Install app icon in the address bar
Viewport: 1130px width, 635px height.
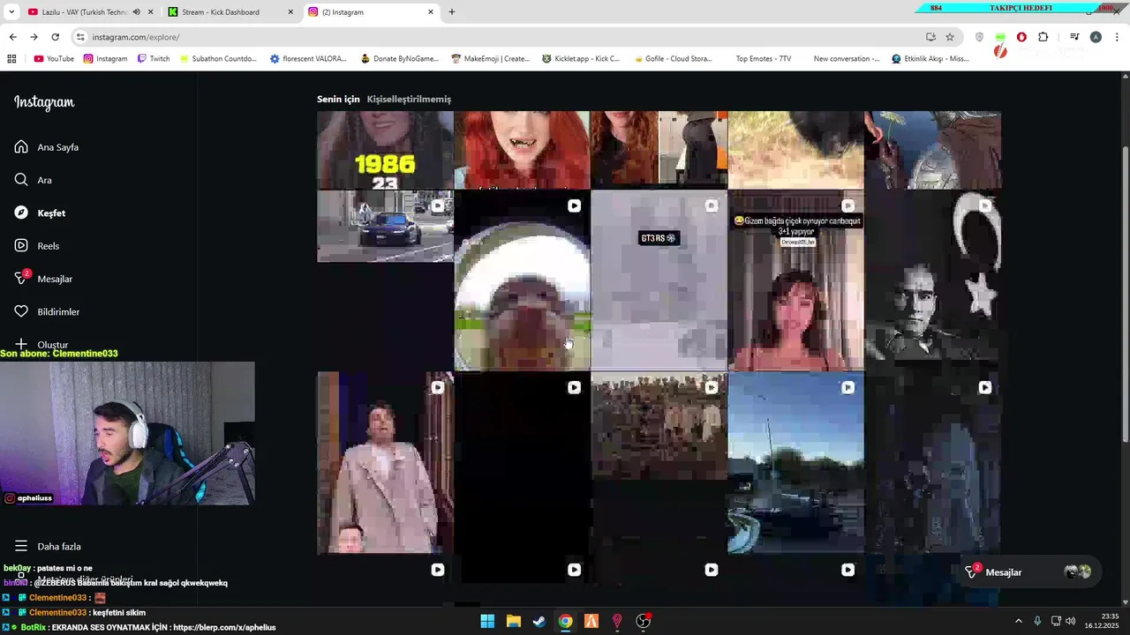[930, 37]
